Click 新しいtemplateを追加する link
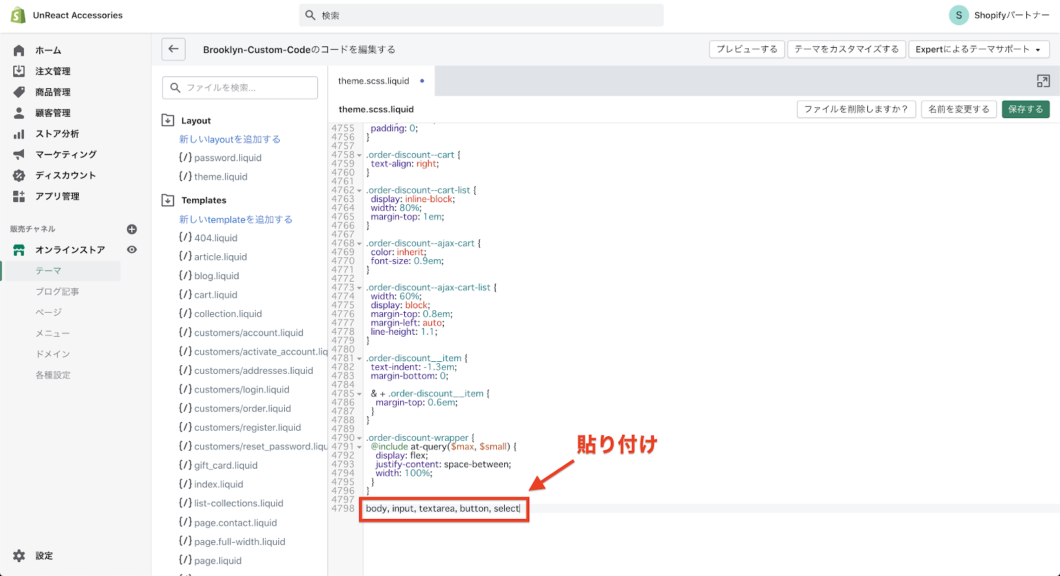This screenshot has width=1060, height=576. pos(235,219)
